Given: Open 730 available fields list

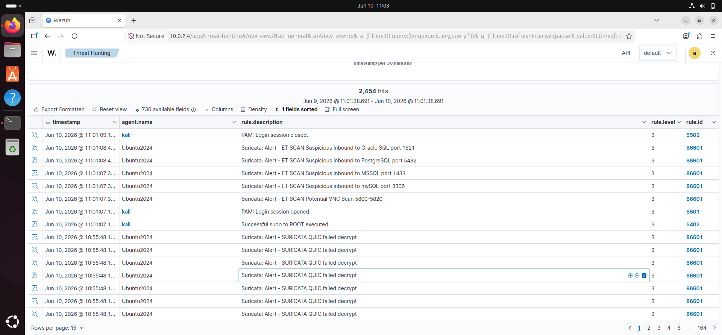Looking at the screenshot, I should pos(165,109).
